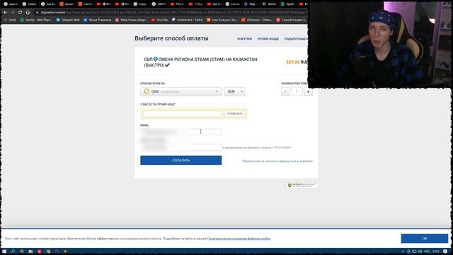Open volume control in system tray

(420, 251)
